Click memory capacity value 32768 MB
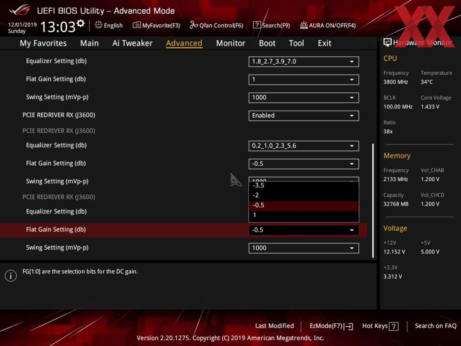Viewport: 461px width, 346px height. tap(396, 204)
